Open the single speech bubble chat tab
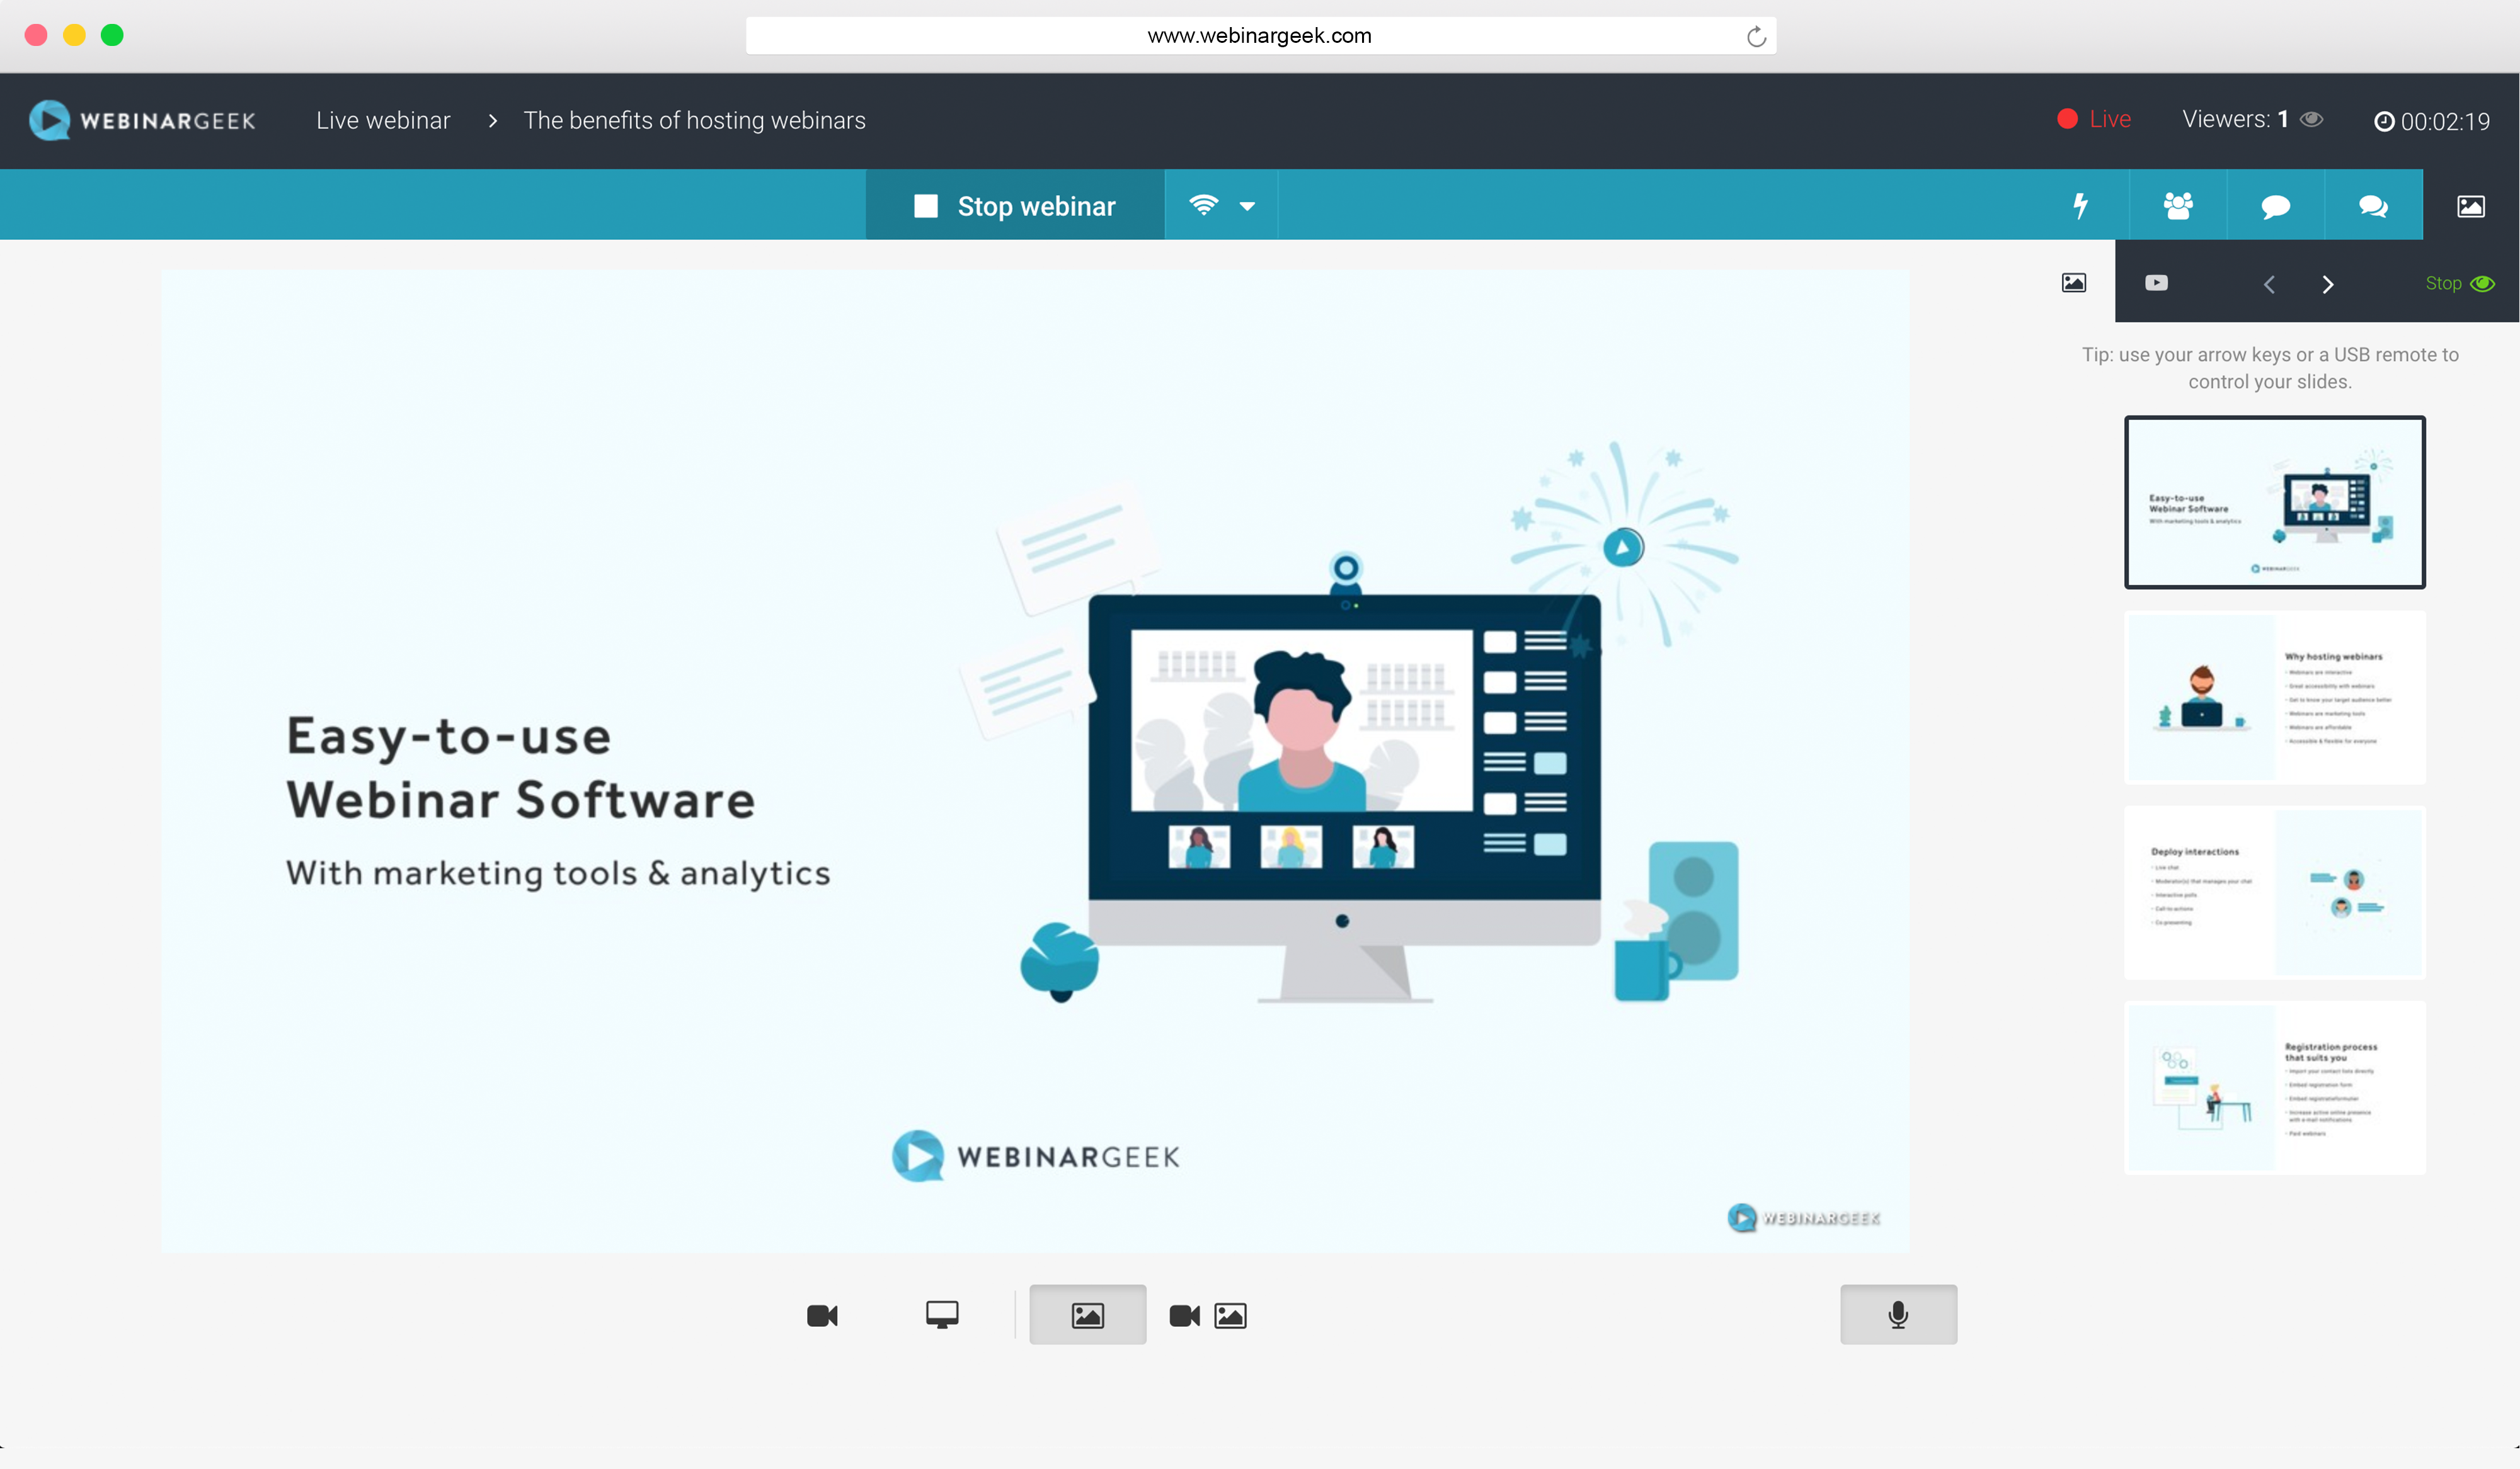 tap(2276, 205)
